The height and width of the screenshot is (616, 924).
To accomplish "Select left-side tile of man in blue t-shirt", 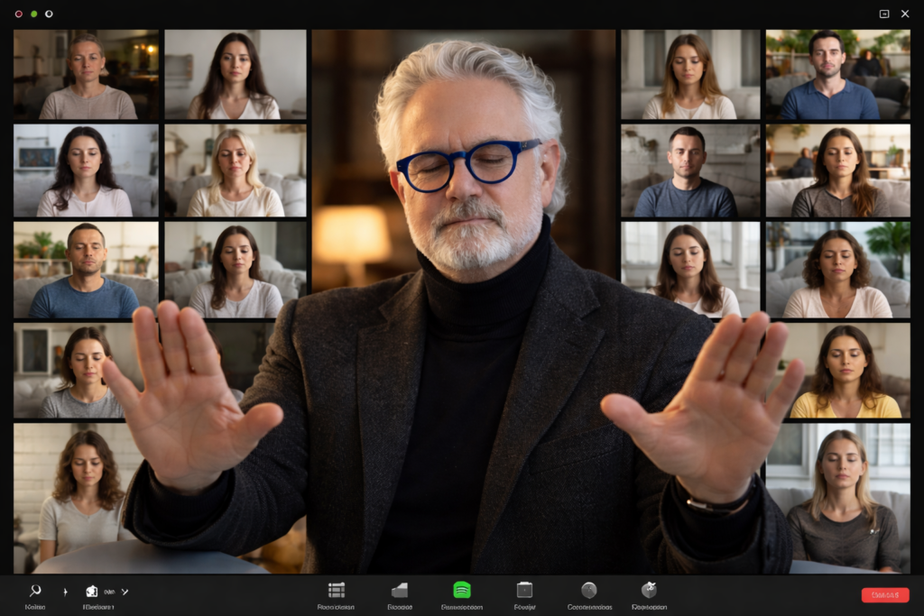I will click(x=87, y=270).
